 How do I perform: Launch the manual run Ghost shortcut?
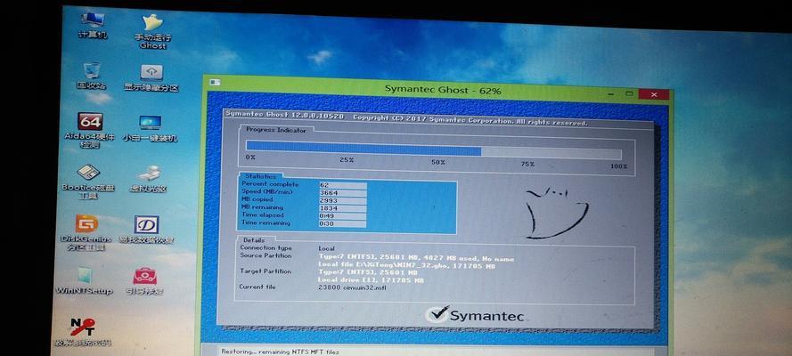click(152, 23)
